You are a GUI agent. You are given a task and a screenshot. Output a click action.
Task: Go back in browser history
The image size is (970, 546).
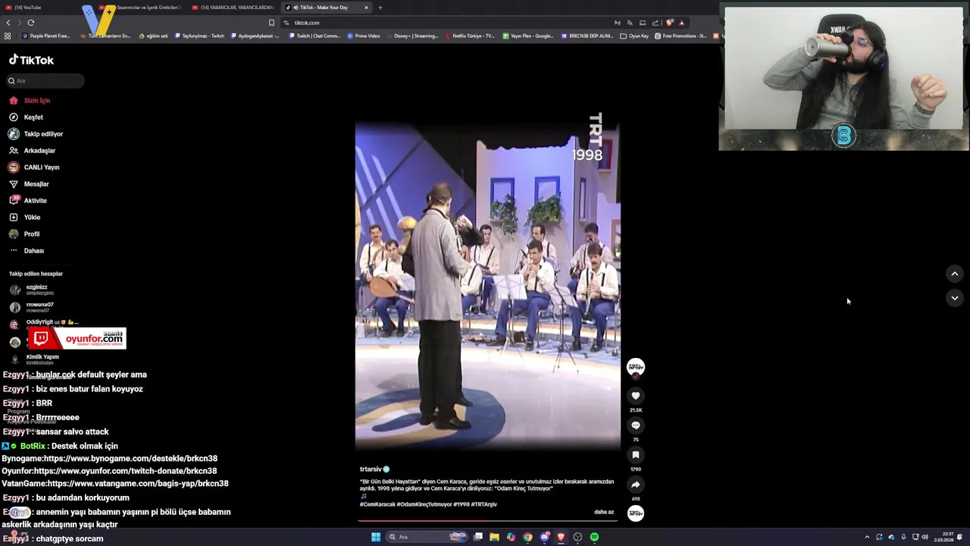coord(8,23)
